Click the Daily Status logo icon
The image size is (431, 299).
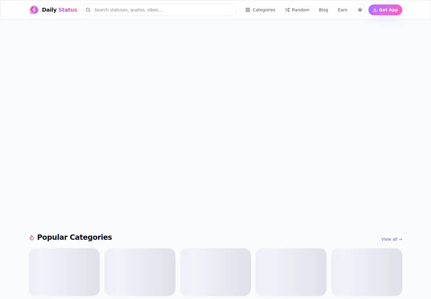(x=34, y=10)
